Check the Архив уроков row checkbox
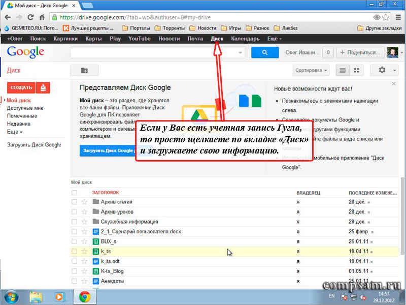 74,211
